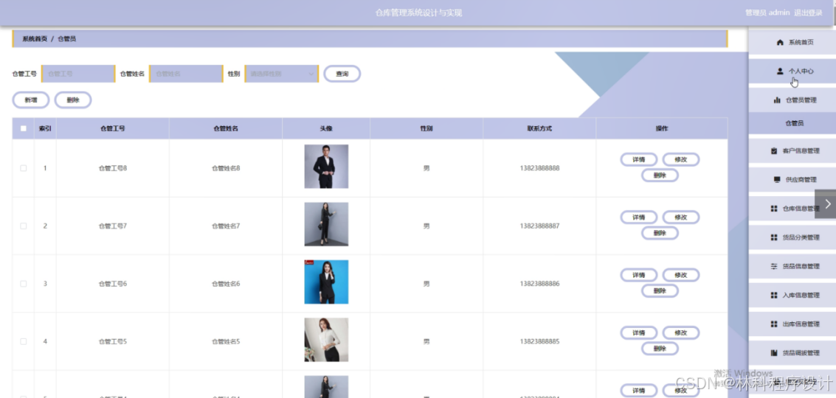Toggle the select-all checkbox in table header

click(24, 128)
